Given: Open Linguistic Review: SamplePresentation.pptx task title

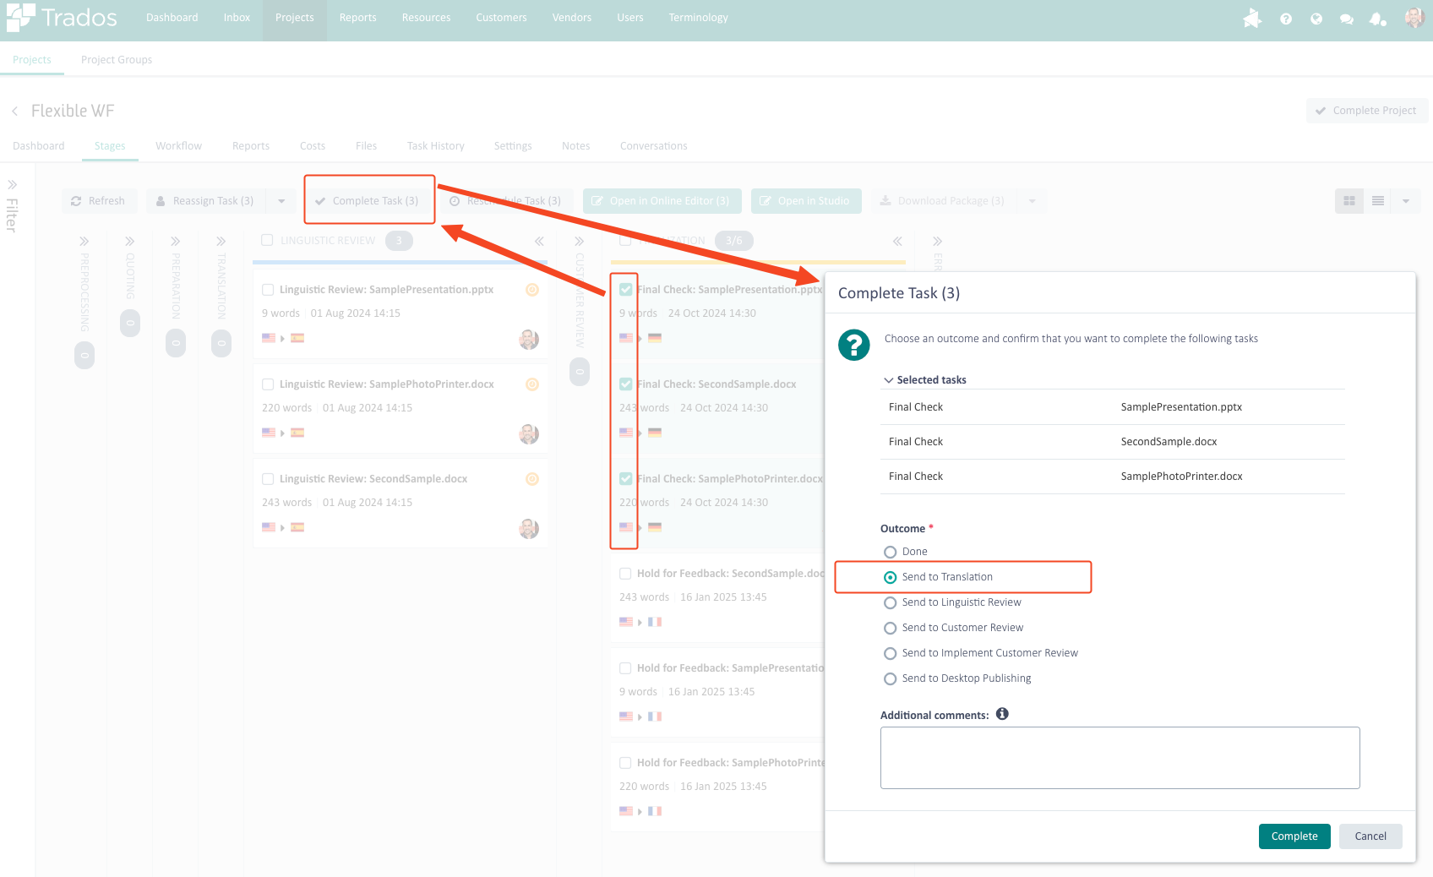Looking at the screenshot, I should coord(387,290).
